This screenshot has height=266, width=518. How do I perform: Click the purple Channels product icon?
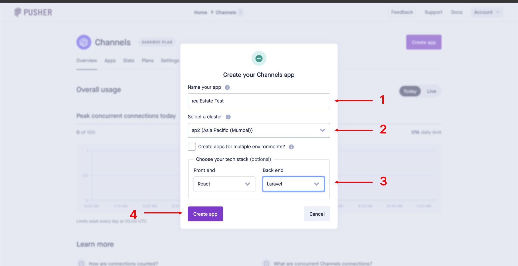(x=84, y=42)
